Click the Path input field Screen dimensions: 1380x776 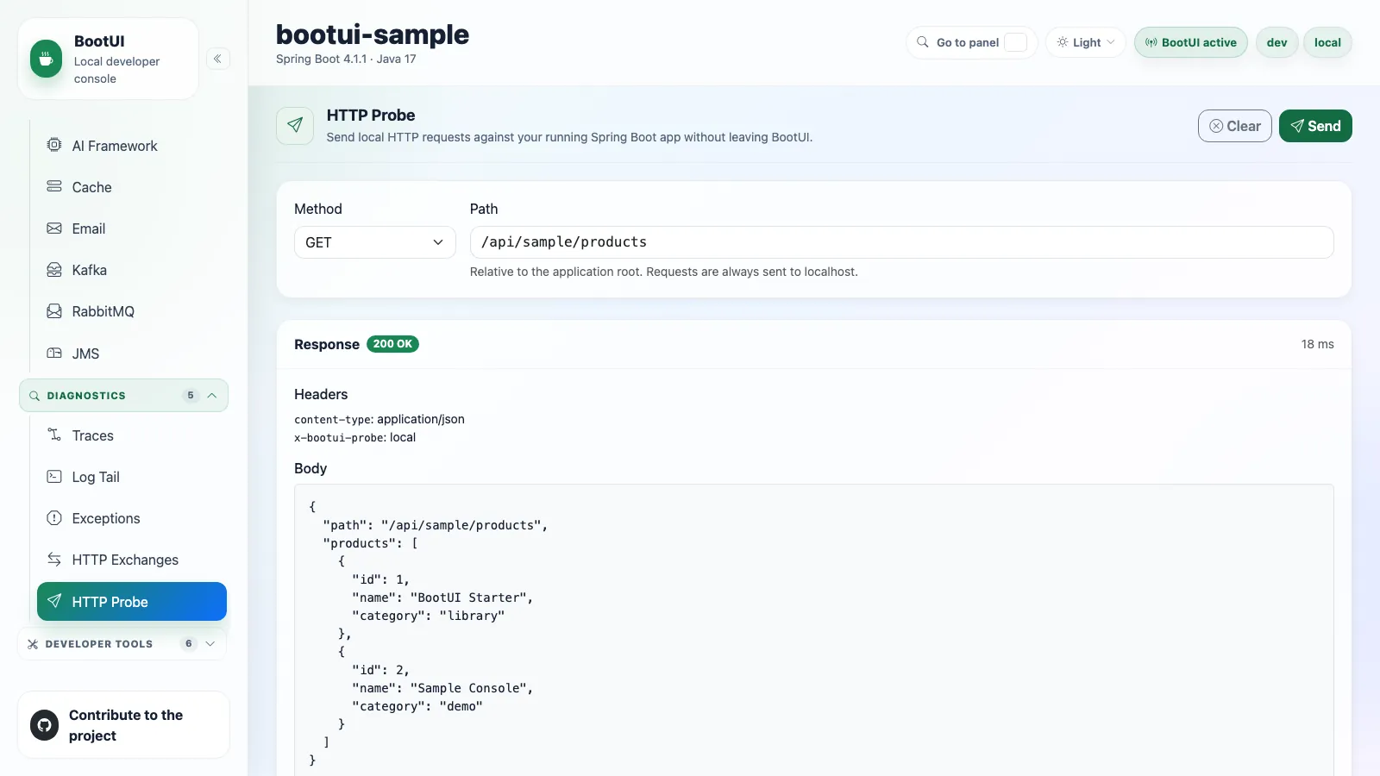[x=901, y=242]
